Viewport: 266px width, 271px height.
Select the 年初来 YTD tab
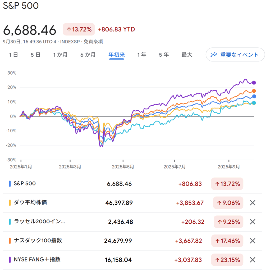(117, 55)
